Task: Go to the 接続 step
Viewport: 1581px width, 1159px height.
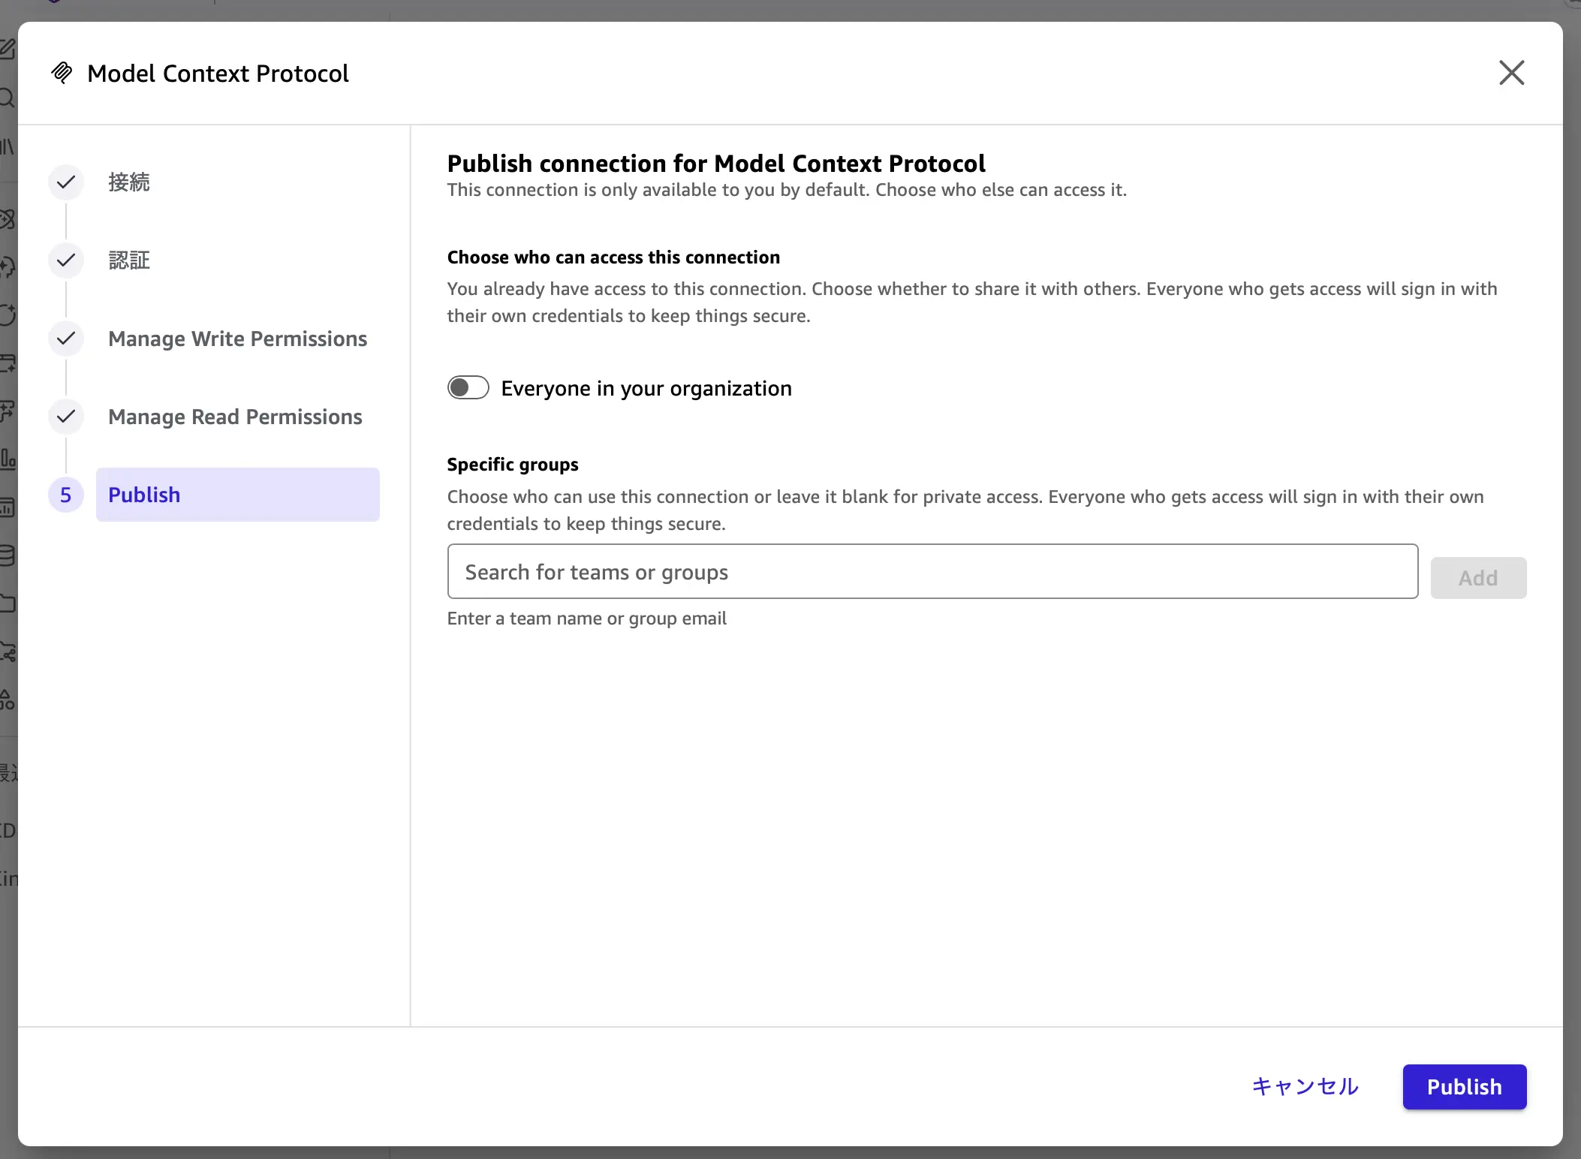Action: click(128, 182)
